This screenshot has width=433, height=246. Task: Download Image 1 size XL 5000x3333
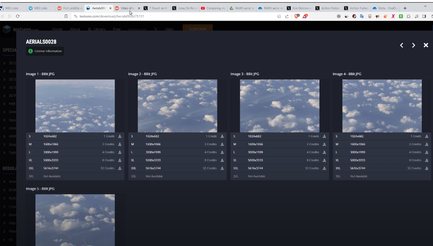click(x=120, y=160)
